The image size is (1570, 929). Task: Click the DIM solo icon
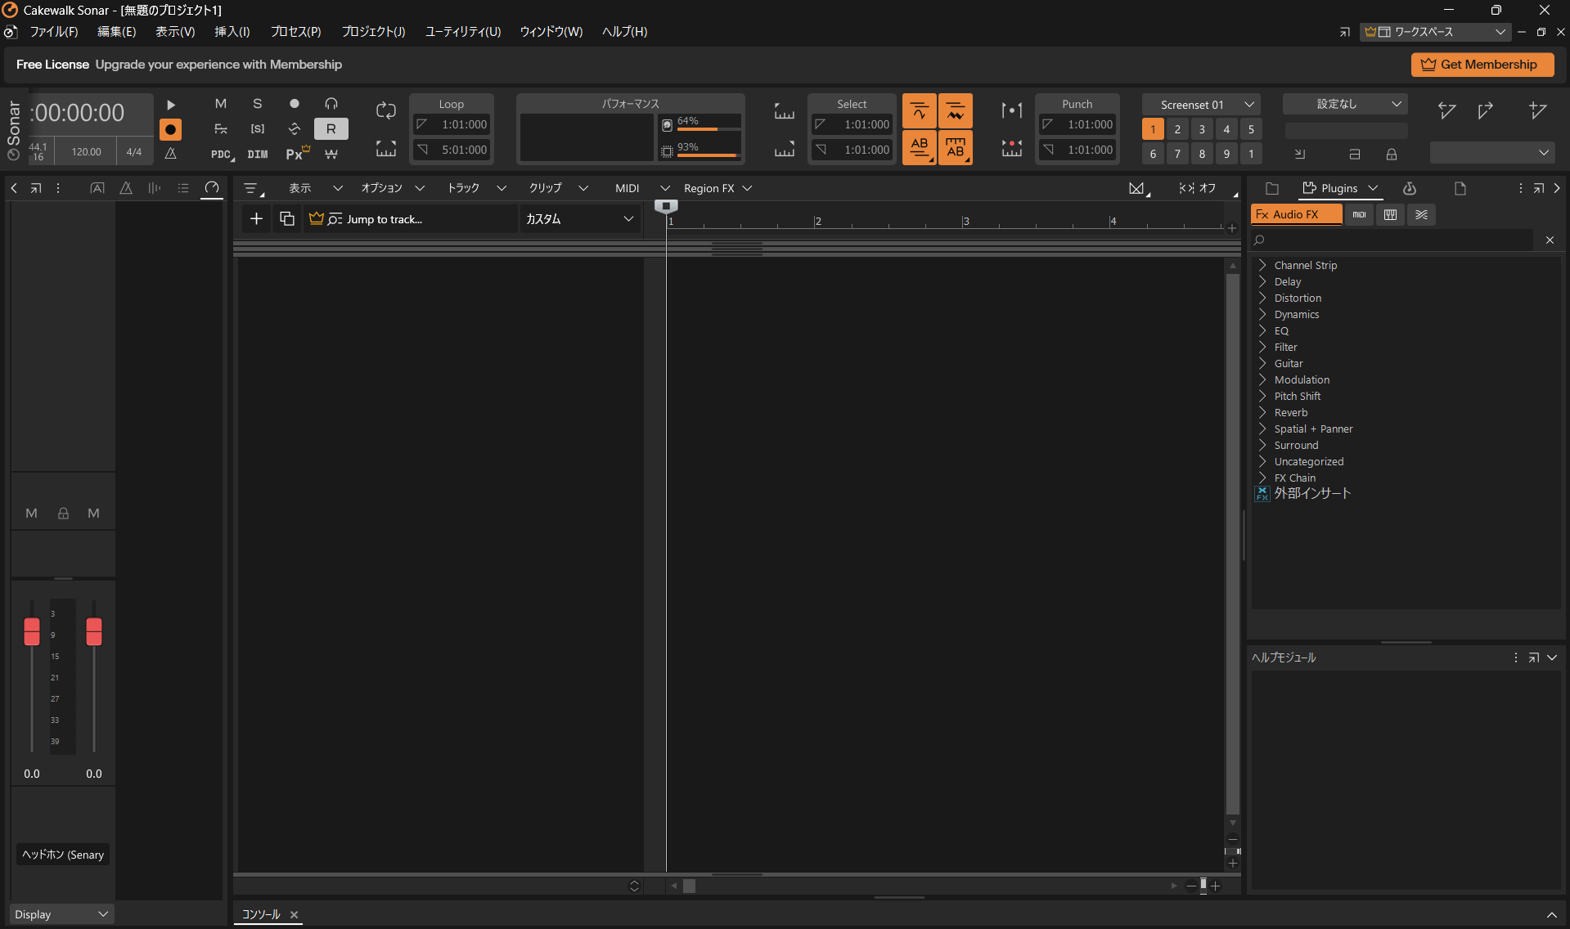[258, 153]
